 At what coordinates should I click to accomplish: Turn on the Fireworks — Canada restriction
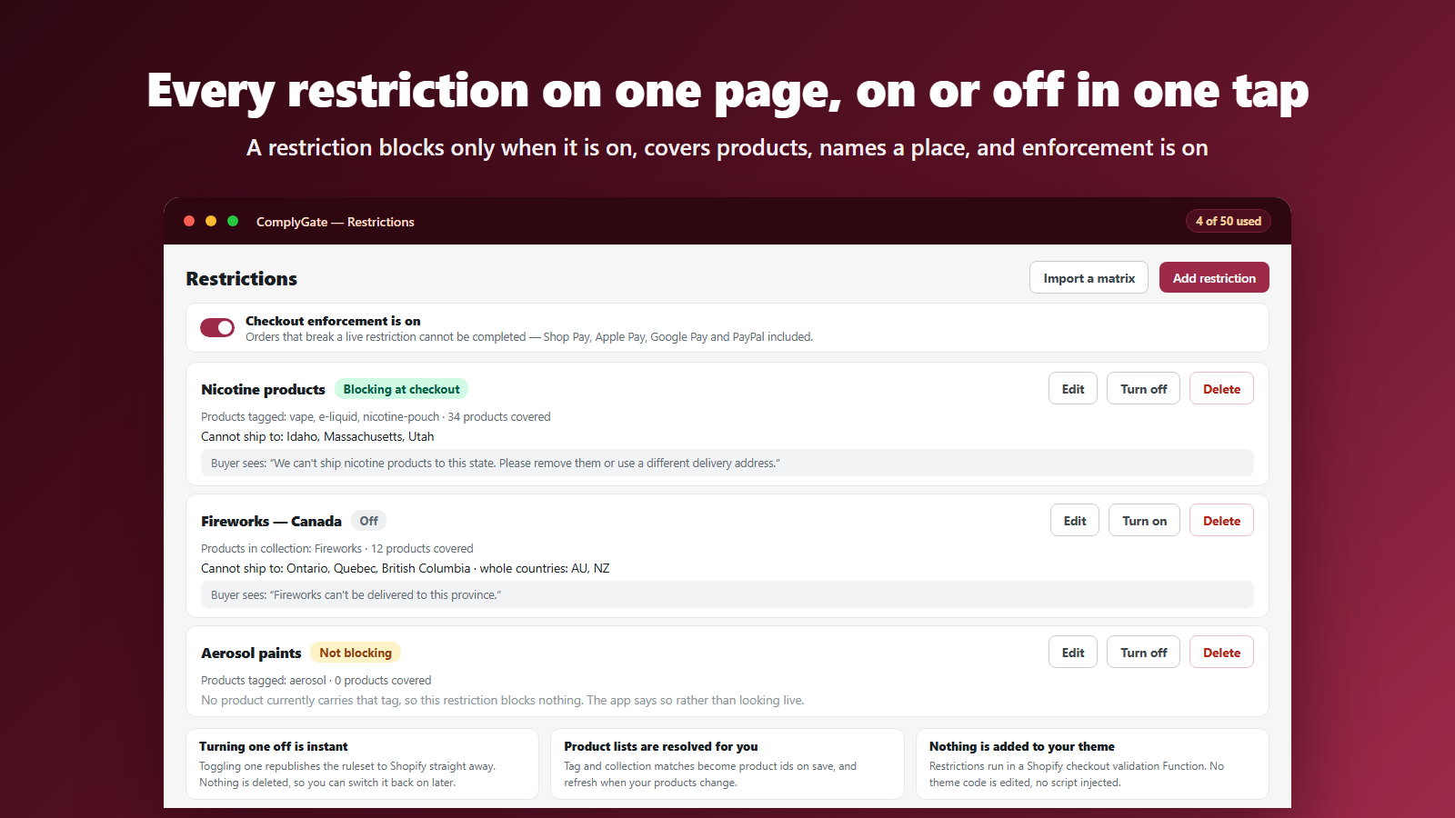point(1144,521)
